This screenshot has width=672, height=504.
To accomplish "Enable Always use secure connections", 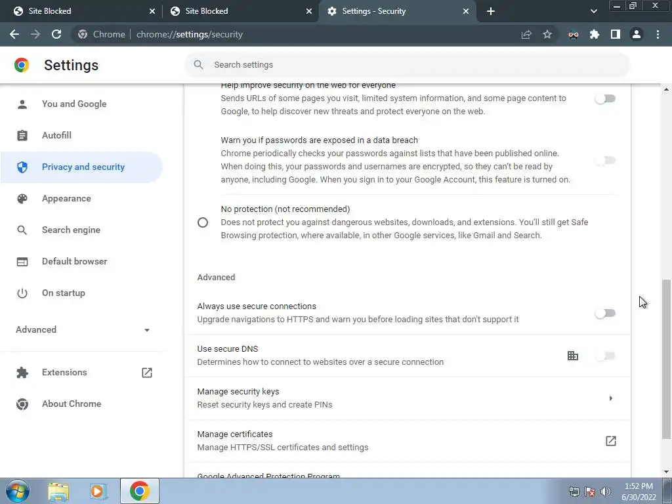I will click(x=605, y=313).
